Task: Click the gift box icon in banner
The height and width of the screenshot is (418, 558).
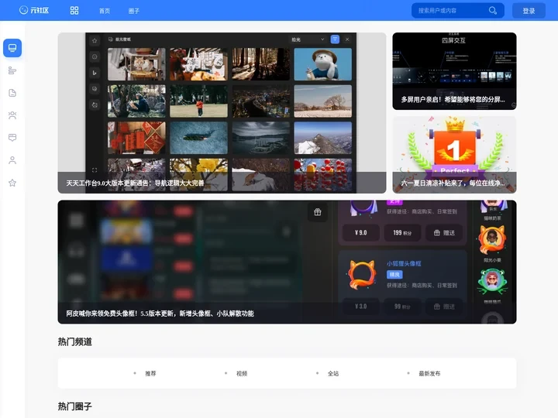Action: (x=318, y=212)
